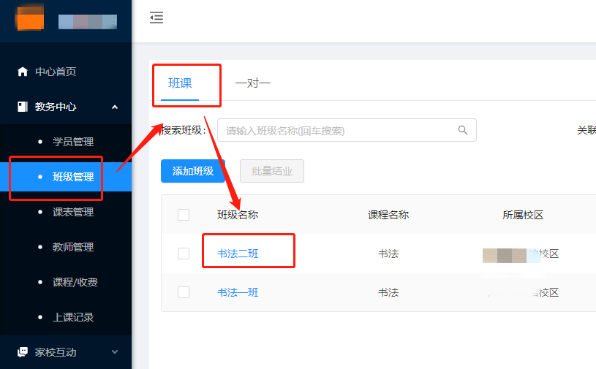Tick the select-all checkbox in table header
Viewport: 596px width, 369px height.
[x=184, y=215]
